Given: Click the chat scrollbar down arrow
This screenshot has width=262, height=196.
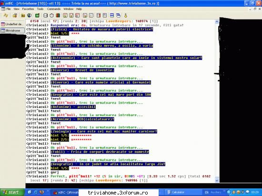Looking at the screenshot, I should [x=217, y=180].
